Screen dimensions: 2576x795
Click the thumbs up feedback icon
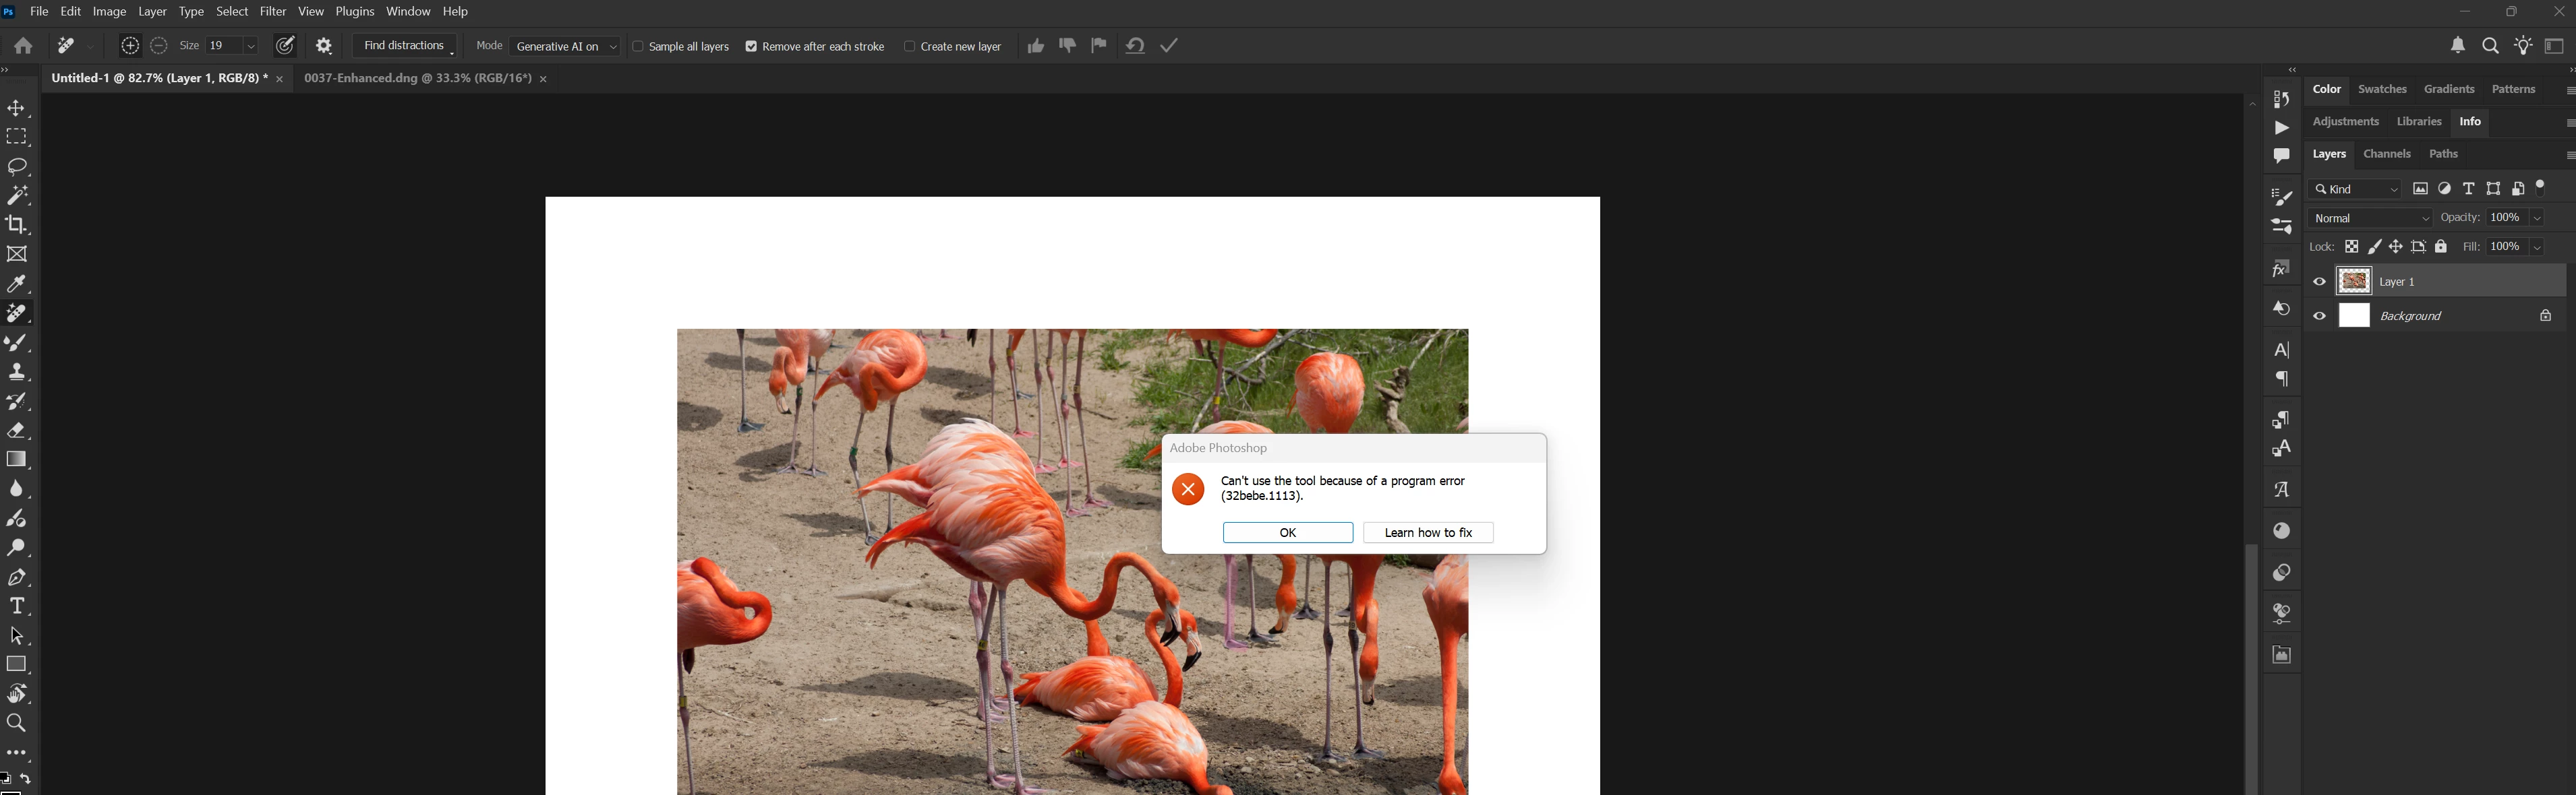pos(1035,46)
